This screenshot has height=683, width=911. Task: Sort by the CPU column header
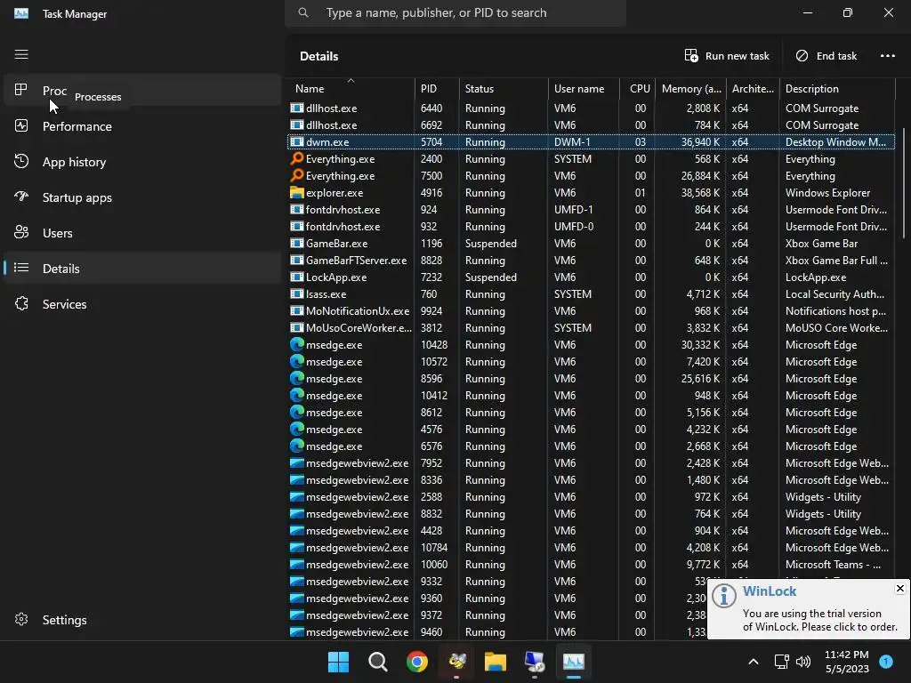pyautogui.click(x=637, y=88)
